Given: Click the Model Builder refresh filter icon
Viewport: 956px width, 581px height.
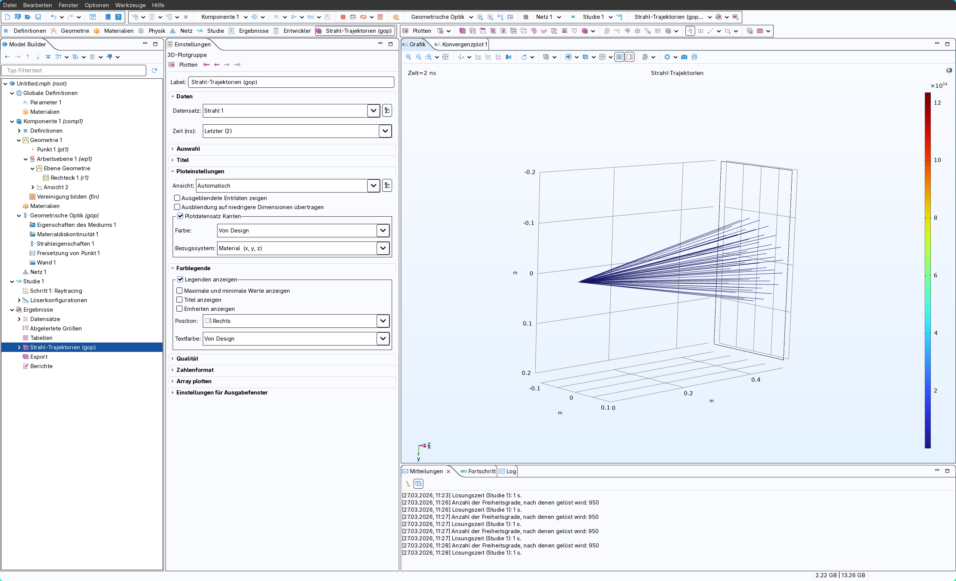Looking at the screenshot, I should coord(155,70).
